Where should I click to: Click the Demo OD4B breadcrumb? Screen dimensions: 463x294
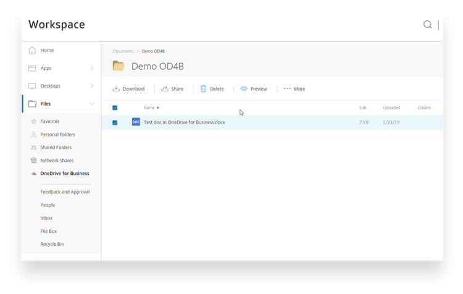(153, 51)
